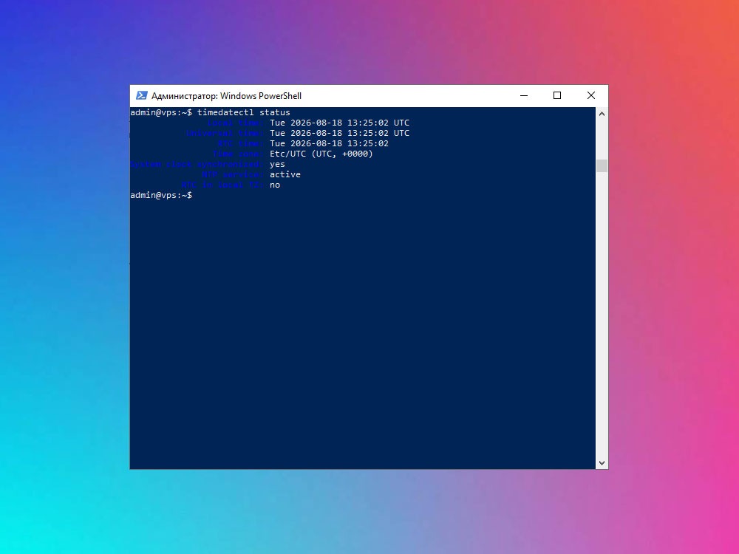
Task: Click the Local time value ending in UTC
Action: point(339,123)
